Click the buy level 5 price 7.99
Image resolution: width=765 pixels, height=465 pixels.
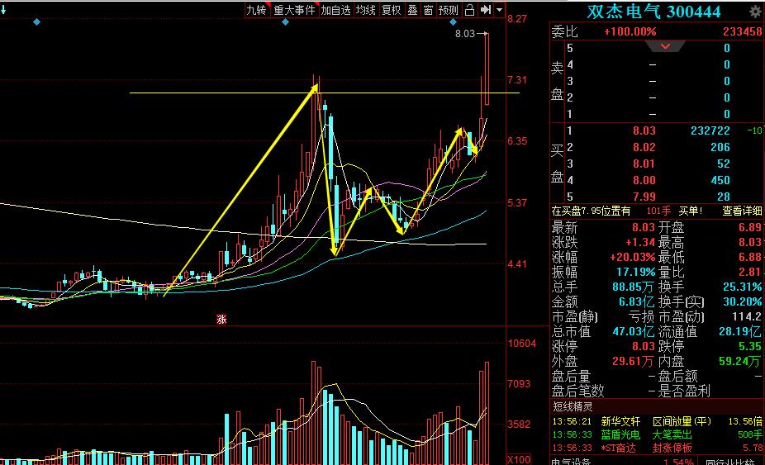click(x=644, y=197)
